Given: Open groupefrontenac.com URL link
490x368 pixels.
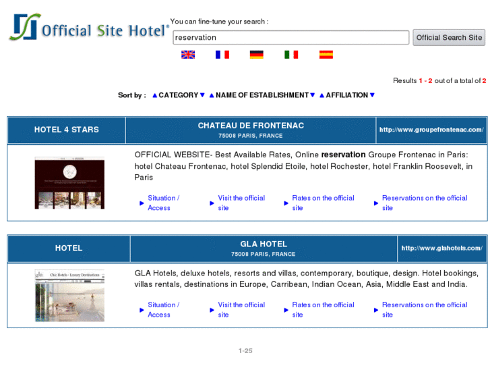Looking at the screenshot, I should 431,130.
